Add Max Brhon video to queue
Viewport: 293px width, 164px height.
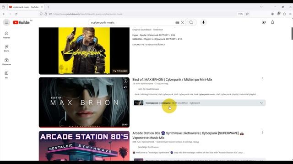tap(125, 87)
